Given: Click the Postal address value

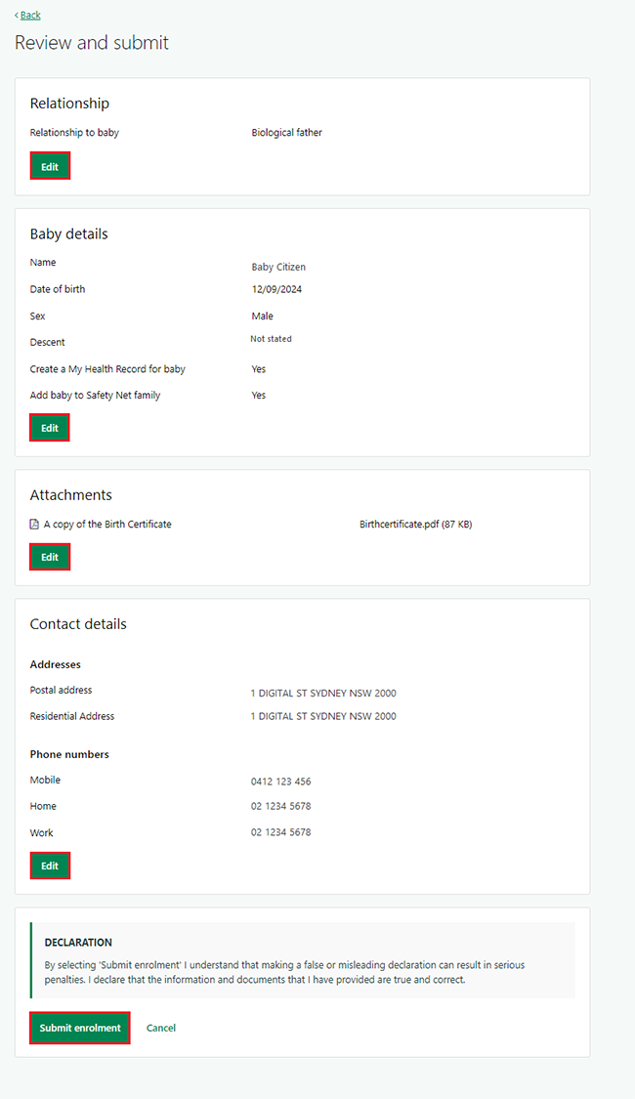Looking at the screenshot, I should 323,694.
